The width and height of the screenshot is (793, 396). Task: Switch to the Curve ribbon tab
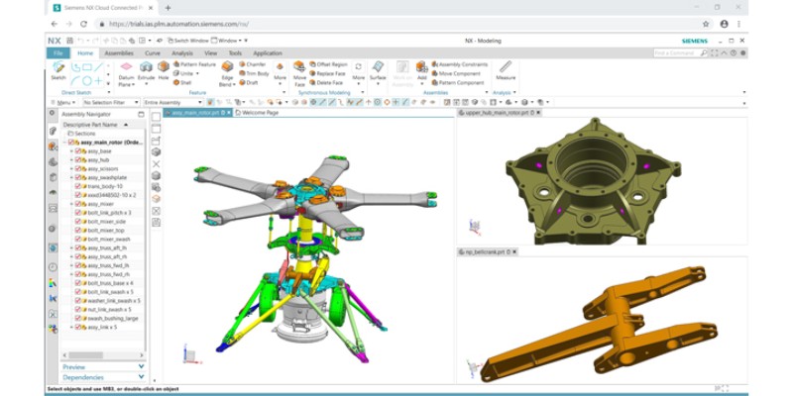coord(153,53)
